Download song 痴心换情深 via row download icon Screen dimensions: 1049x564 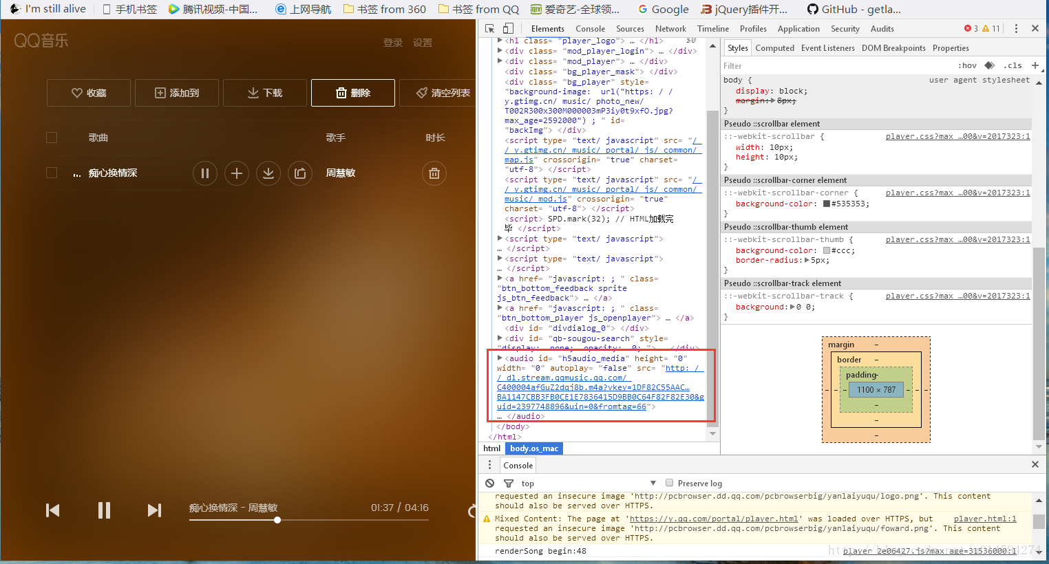tap(268, 173)
